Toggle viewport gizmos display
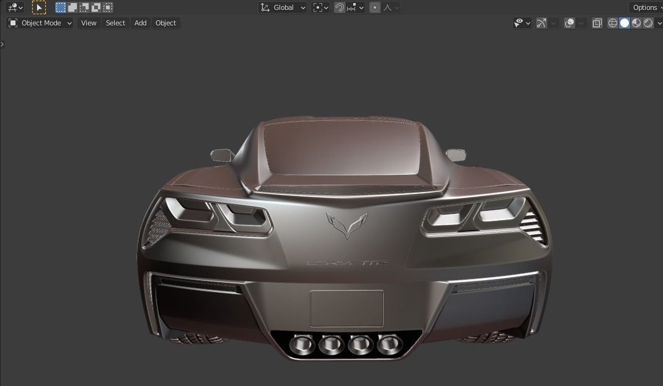 coord(541,23)
